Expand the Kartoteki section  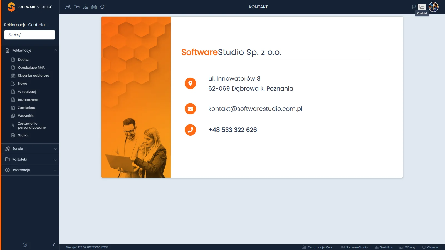[30, 159]
